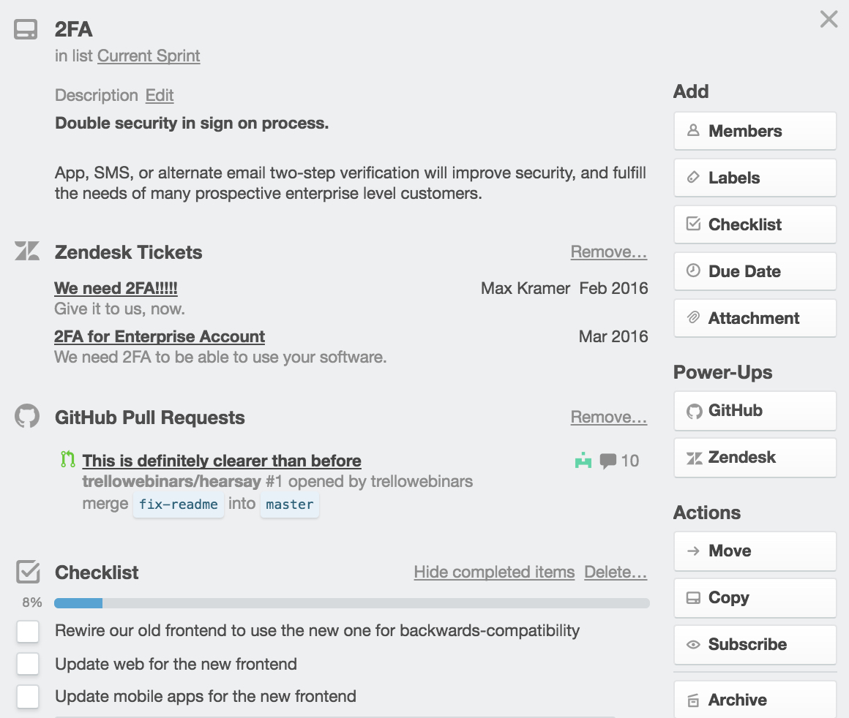The height and width of the screenshot is (718, 849).
Task: Add a Checklist from the sidebar
Action: (755, 224)
